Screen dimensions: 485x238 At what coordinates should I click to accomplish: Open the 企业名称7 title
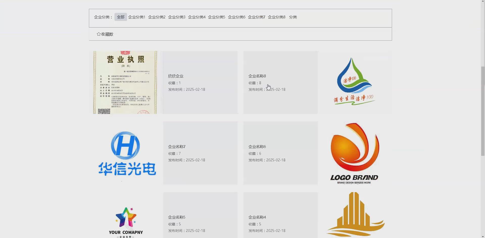click(x=177, y=146)
